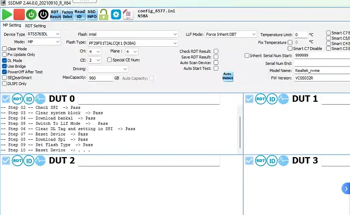Click the Auto Detect button
Image resolution: width=350 pixels, height=215 pixels.
(228, 76)
